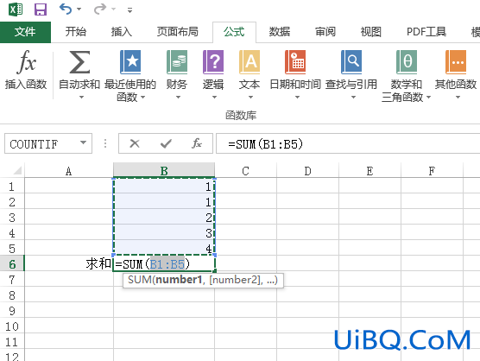Open the 文本 functions icon
480x361 pixels.
[249, 62]
